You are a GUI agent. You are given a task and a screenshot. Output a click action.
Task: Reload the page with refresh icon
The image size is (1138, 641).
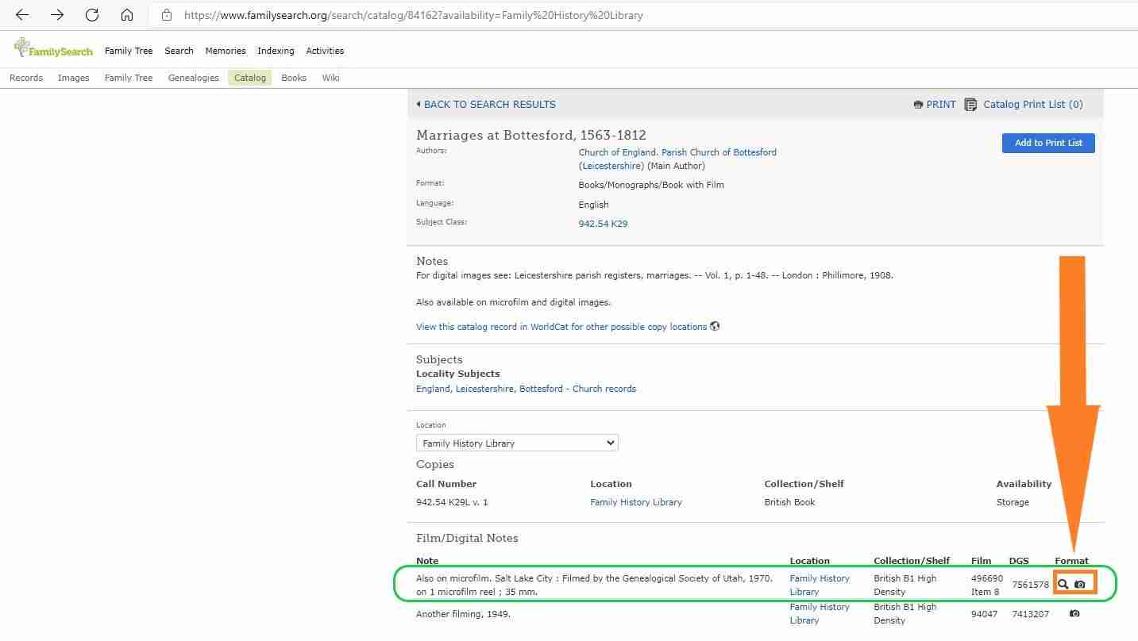(92, 15)
